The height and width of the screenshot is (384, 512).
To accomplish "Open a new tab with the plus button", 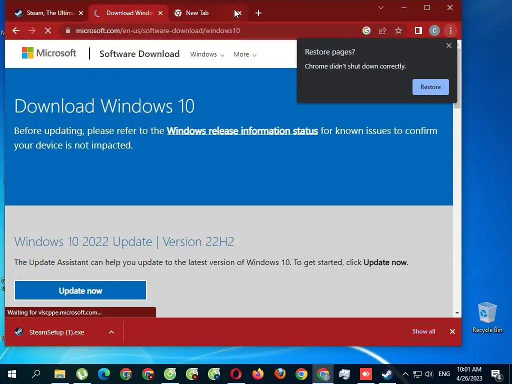I will (x=258, y=13).
